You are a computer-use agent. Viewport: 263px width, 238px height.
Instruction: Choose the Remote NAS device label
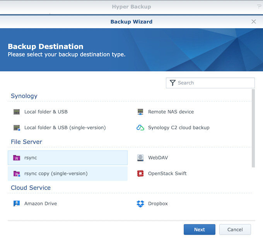coord(171,112)
